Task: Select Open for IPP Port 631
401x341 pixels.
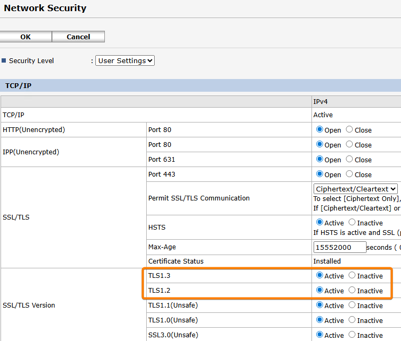Action: [x=319, y=159]
